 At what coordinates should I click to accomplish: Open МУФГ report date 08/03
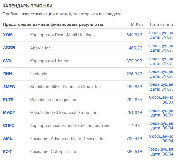160,113
